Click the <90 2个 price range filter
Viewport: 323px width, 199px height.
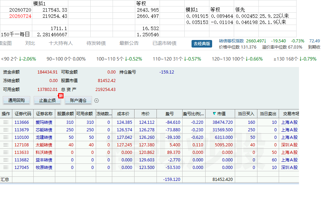pos(19,59)
